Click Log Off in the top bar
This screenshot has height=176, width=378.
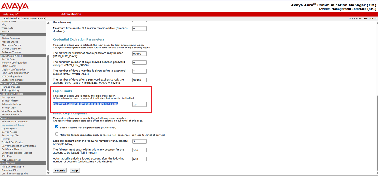click(x=14, y=14)
